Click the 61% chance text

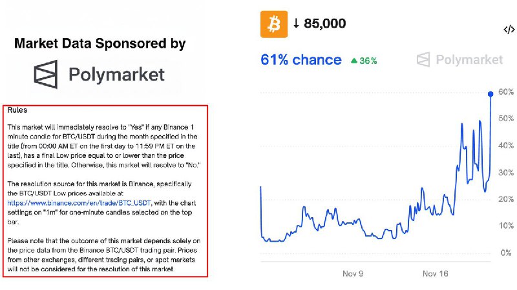(301, 60)
